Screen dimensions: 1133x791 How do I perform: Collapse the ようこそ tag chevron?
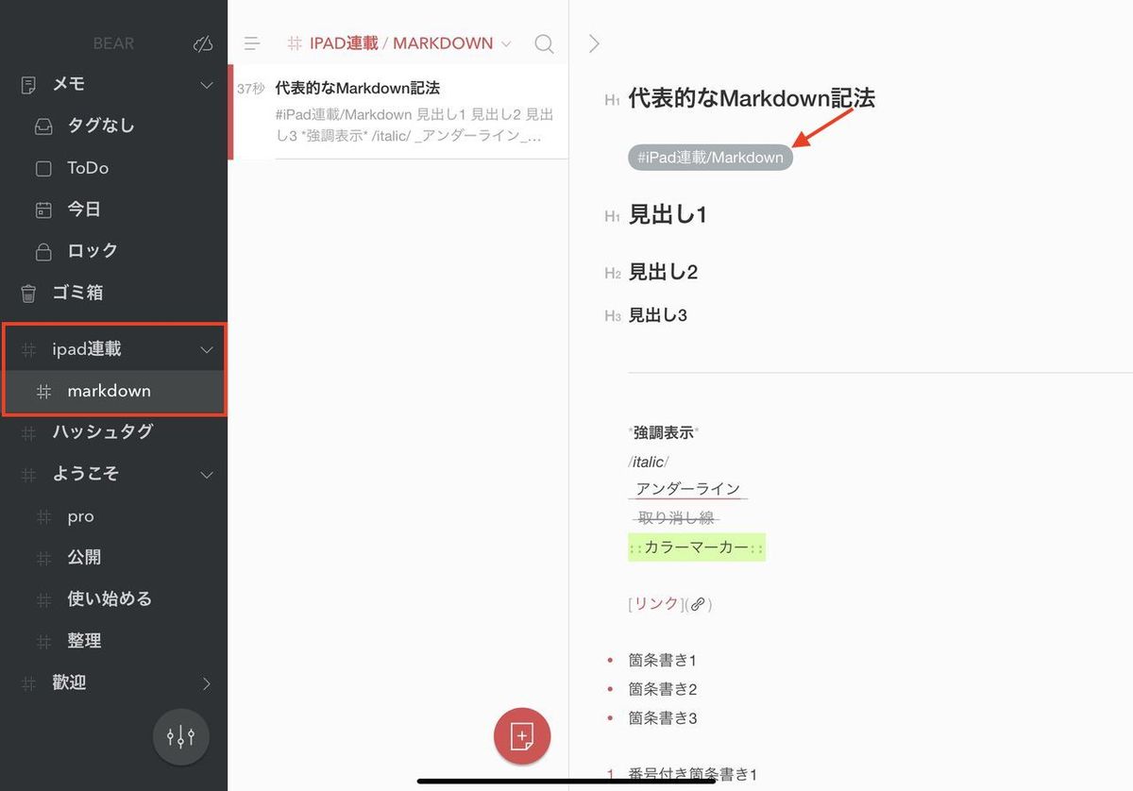point(207,475)
